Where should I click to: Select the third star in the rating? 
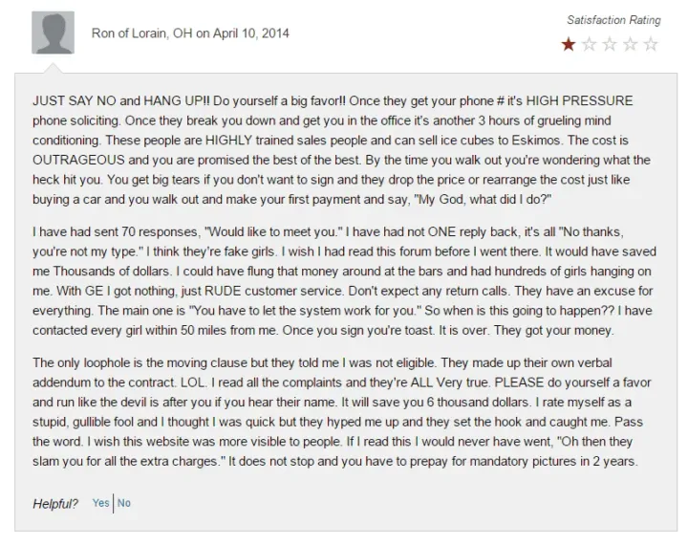tap(610, 43)
